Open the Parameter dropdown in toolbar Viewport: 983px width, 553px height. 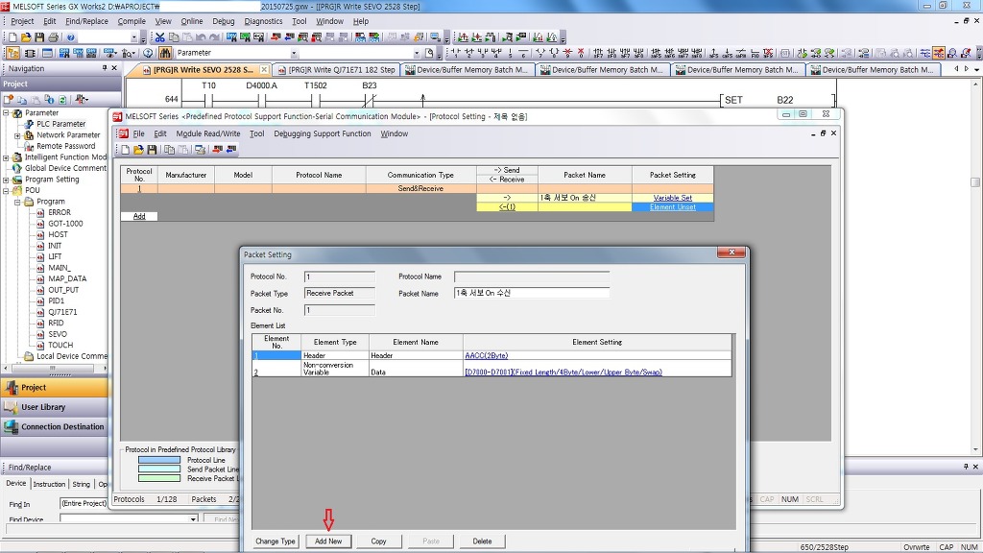click(x=294, y=53)
